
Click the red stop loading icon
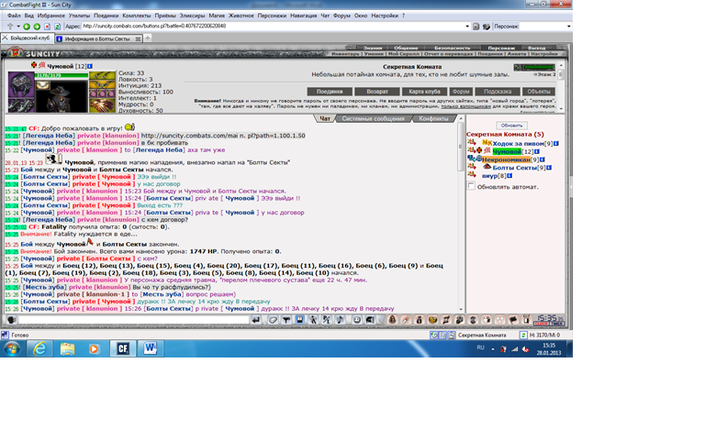47,27
